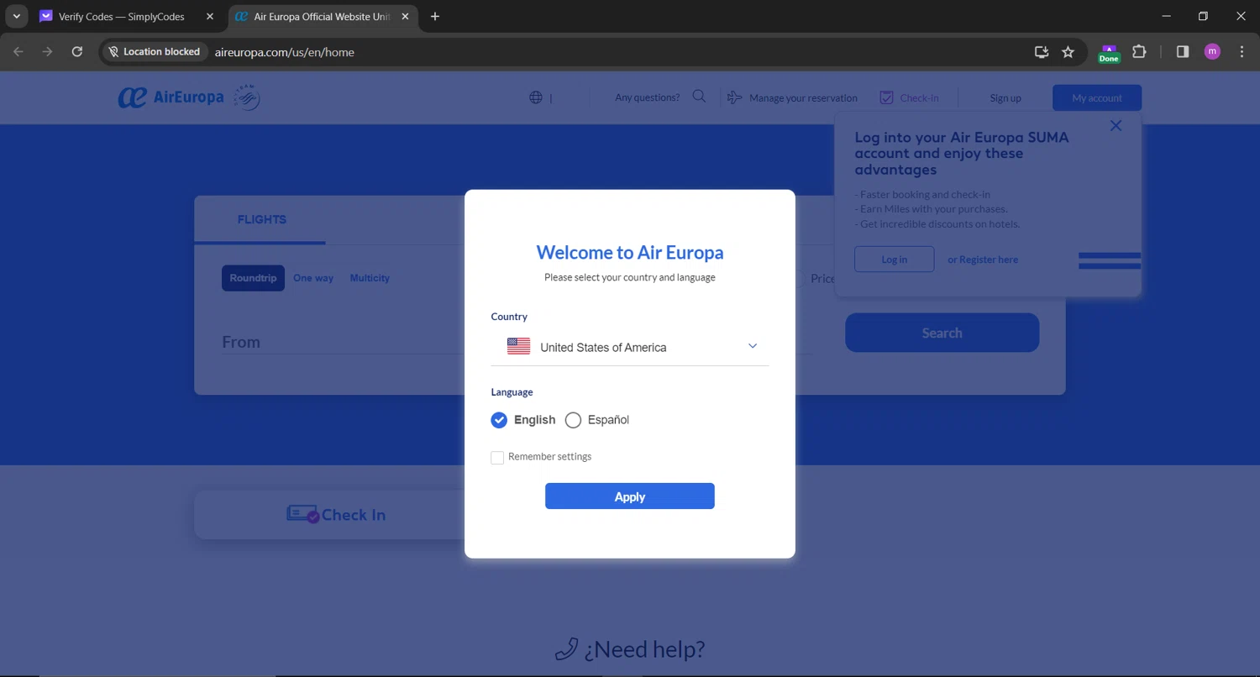
Task: Choose the Roundtrip trip type
Action: point(253,278)
